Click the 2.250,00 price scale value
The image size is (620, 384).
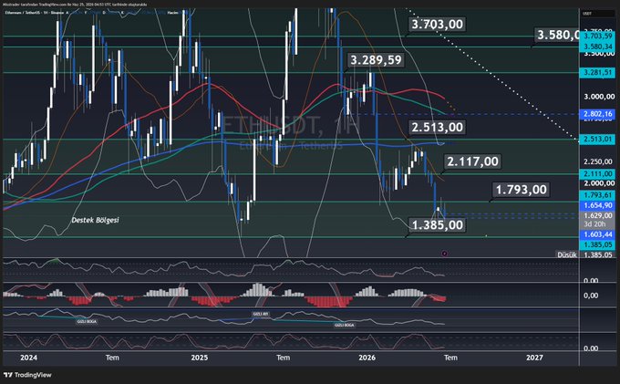click(599, 161)
